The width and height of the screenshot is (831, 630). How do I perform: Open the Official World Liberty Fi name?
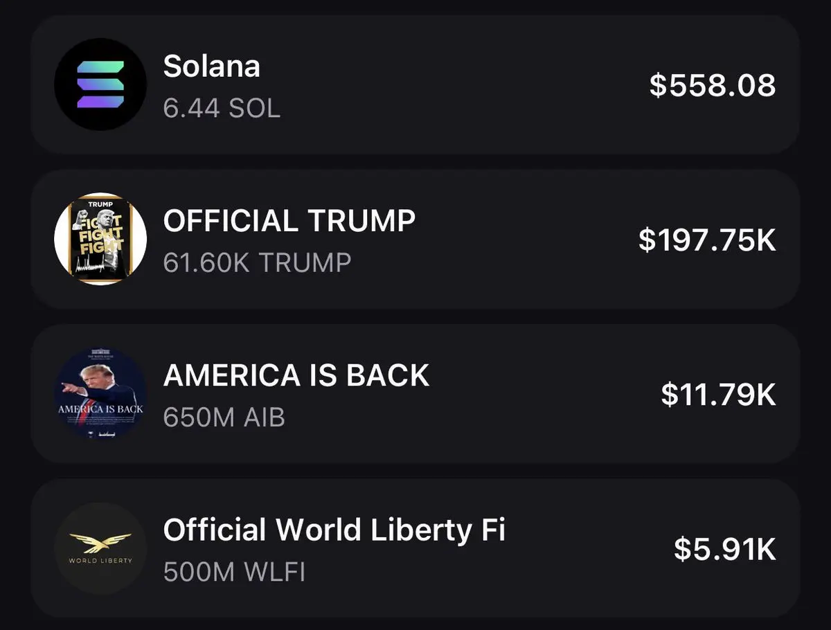[334, 530]
